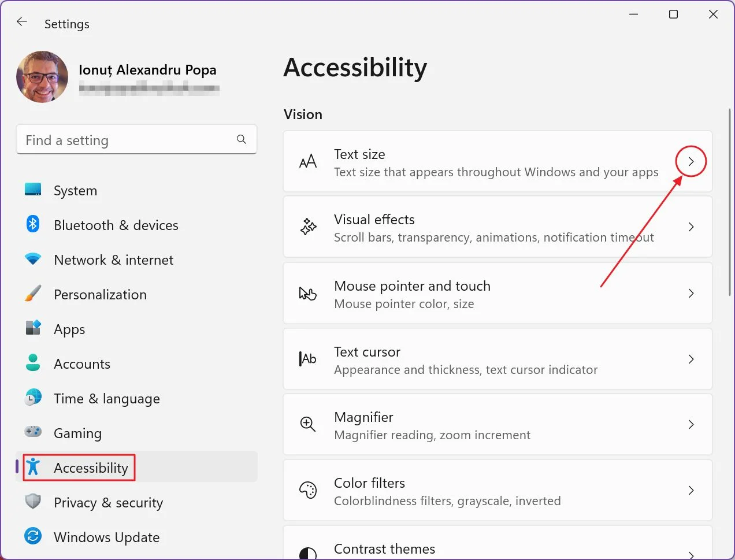The height and width of the screenshot is (560, 735).
Task: Click the Network wifi icon
Action: pyautogui.click(x=33, y=259)
